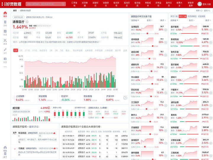This screenshot has width=213, height=160.
Task: Add 药石科技 using its plus icon
Action: pos(166,93)
